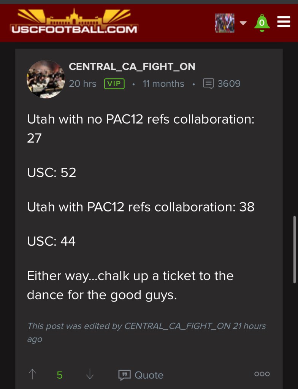The height and width of the screenshot is (389, 298).
Task: Open the notification bell in header
Action: tap(262, 23)
